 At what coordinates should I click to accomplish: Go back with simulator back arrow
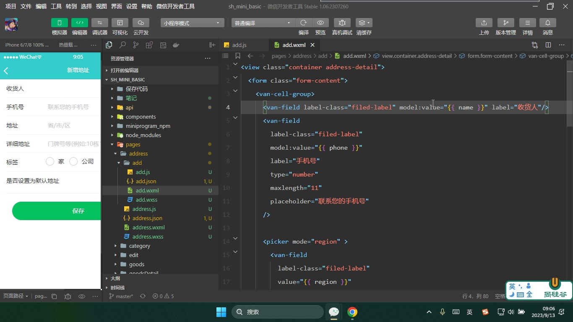[x=6, y=70]
